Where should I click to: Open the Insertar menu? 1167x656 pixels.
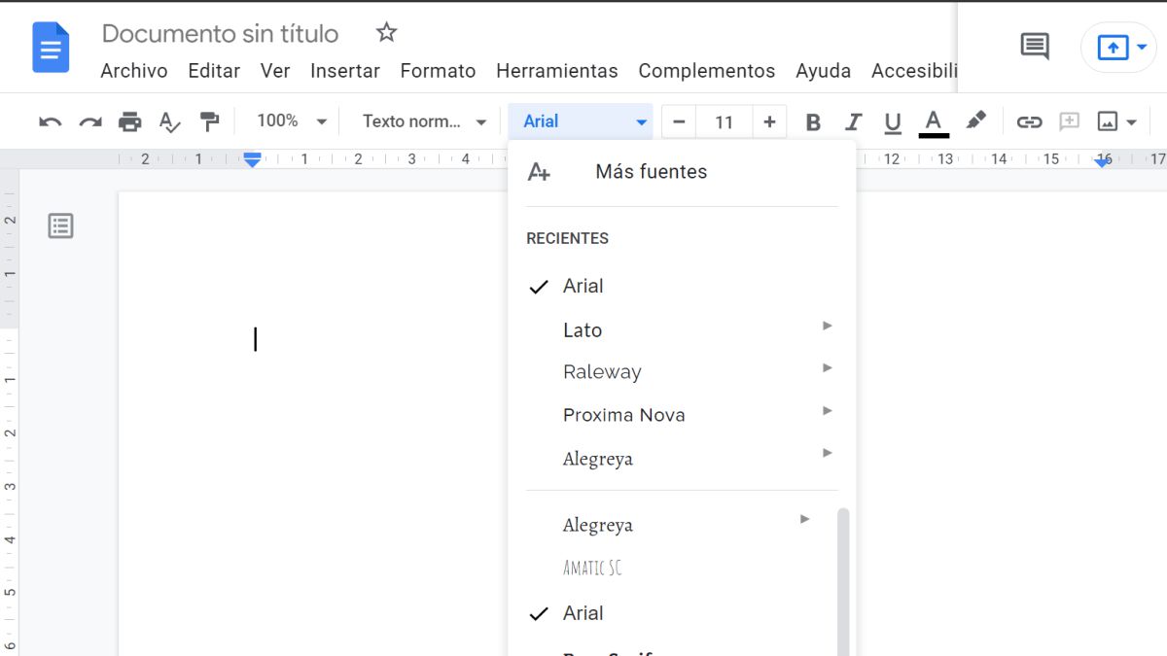pyautogui.click(x=345, y=70)
